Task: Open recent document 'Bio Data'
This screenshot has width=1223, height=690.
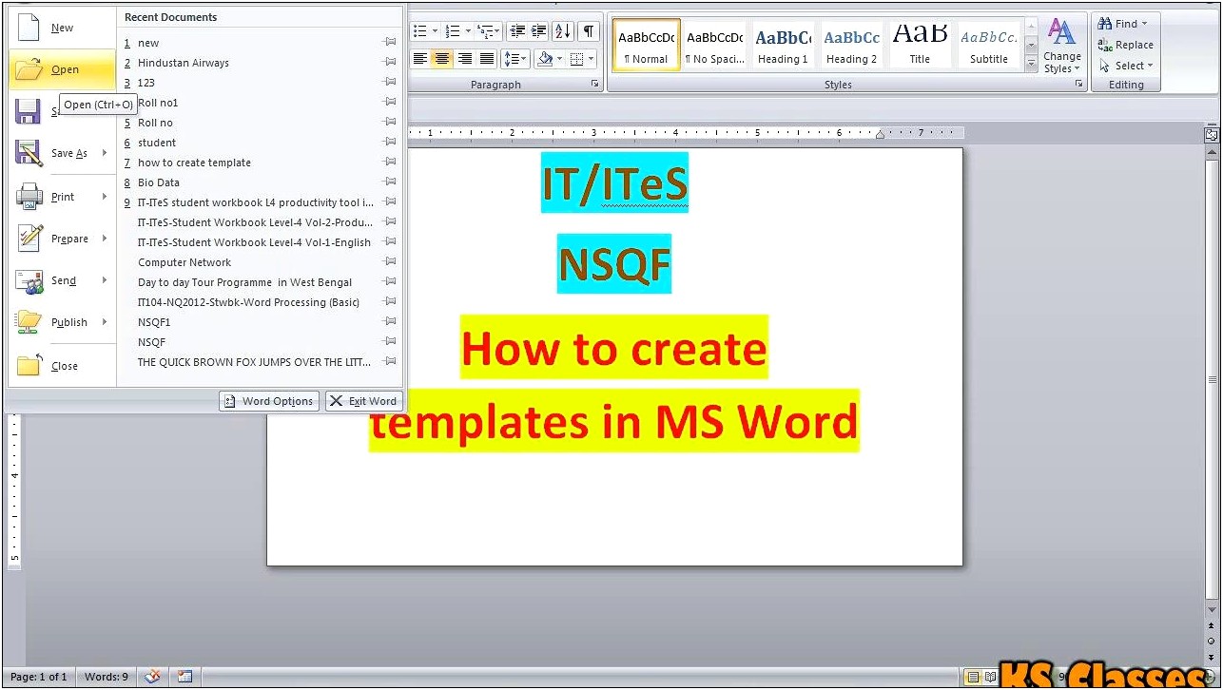Action: point(260,182)
